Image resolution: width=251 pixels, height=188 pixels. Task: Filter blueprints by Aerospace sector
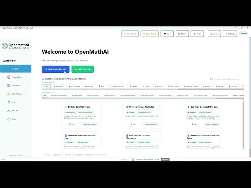point(58,86)
